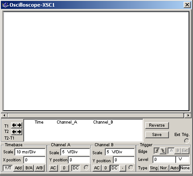Set trigger type to Auto
This screenshot has height=176, width=193.
pyautogui.click(x=174, y=168)
